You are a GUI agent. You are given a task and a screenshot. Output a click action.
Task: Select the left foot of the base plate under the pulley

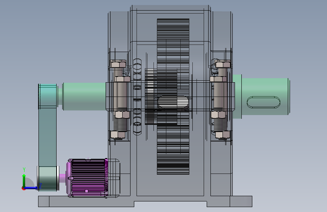tap(44, 201)
